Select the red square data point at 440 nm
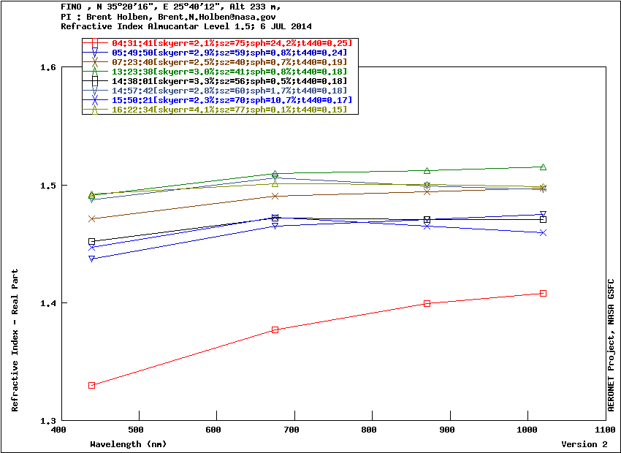 pyautogui.click(x=92, y=385)
